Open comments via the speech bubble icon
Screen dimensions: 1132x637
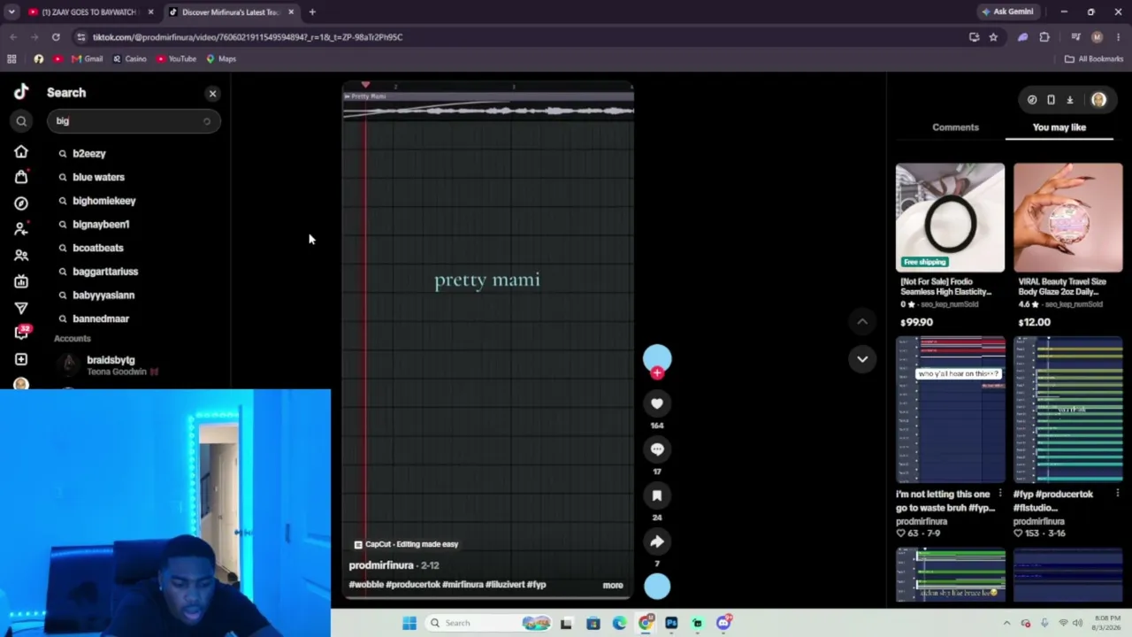point(657,449)
